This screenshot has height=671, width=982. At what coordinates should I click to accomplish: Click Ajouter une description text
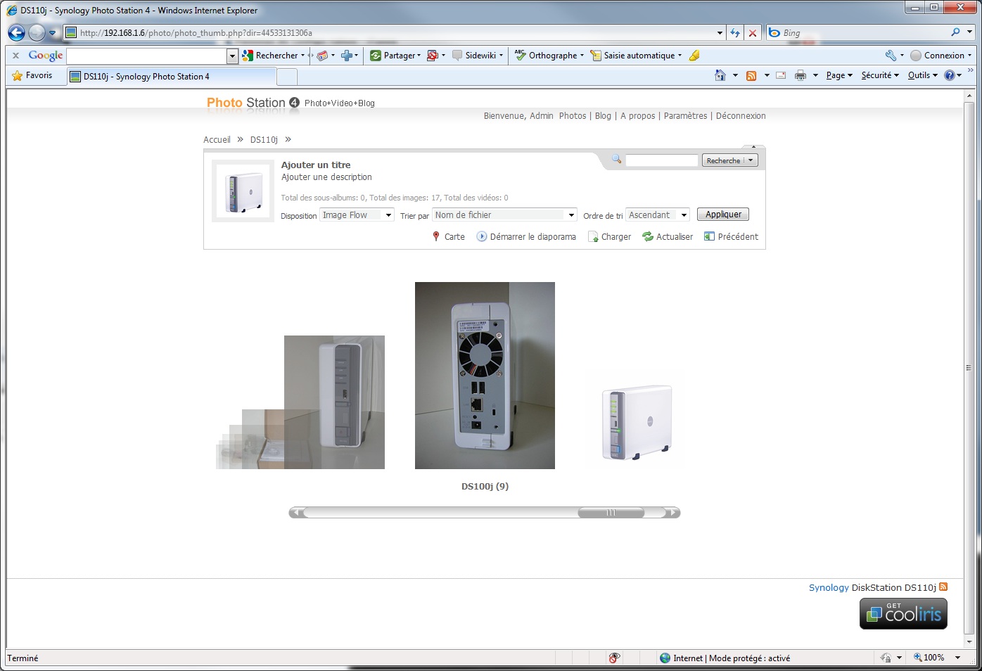point(326,177)
